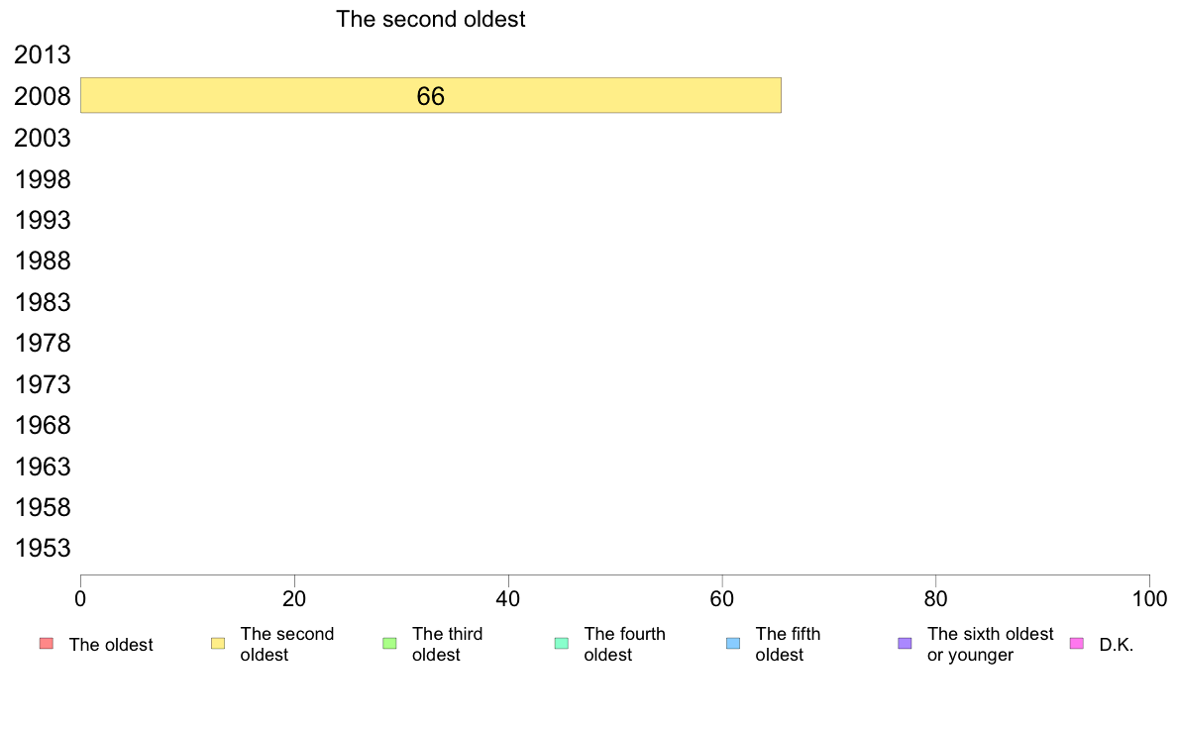1177x729 pixels.
Task: Click the teal 'The fourth oldest' legend swatch
Action: 562,644
